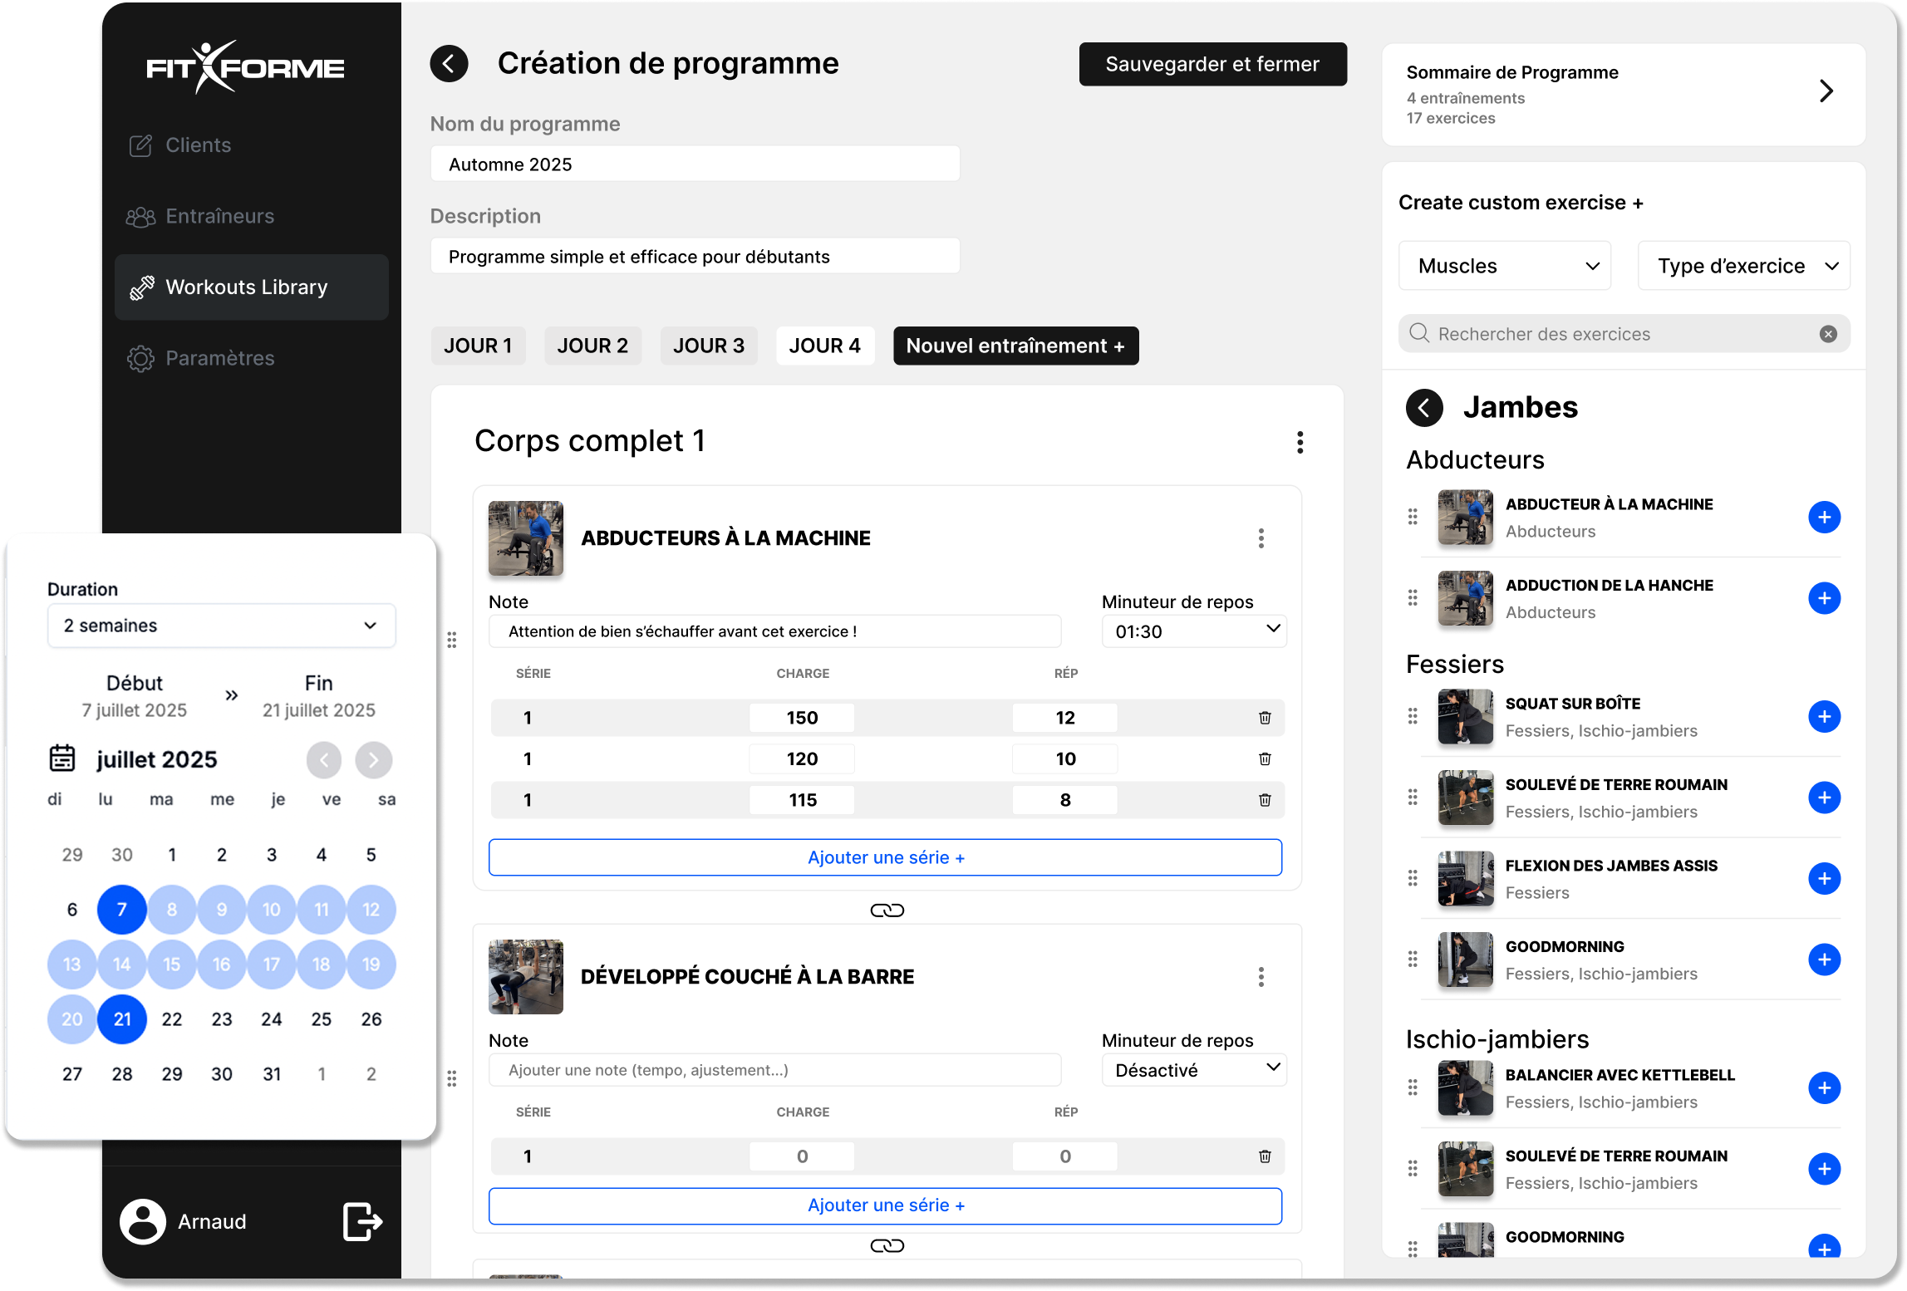Click the logout icon next to Arnaud
Image resolution: width=1907 pixels, height=1291 pixels.
tap(362, 1221)
